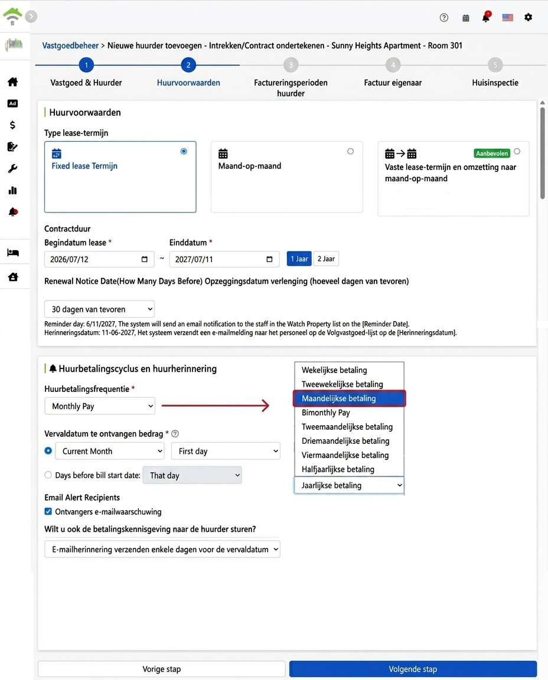The width and height of the screenshot is (548, 680).
Task: Go to step 1 Vastgoed & Huurder
Action: [86, 65]
